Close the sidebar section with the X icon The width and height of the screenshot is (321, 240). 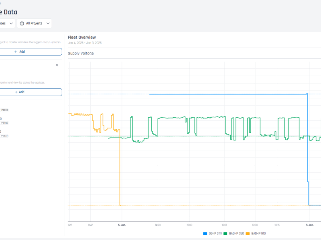coord(57,65)
